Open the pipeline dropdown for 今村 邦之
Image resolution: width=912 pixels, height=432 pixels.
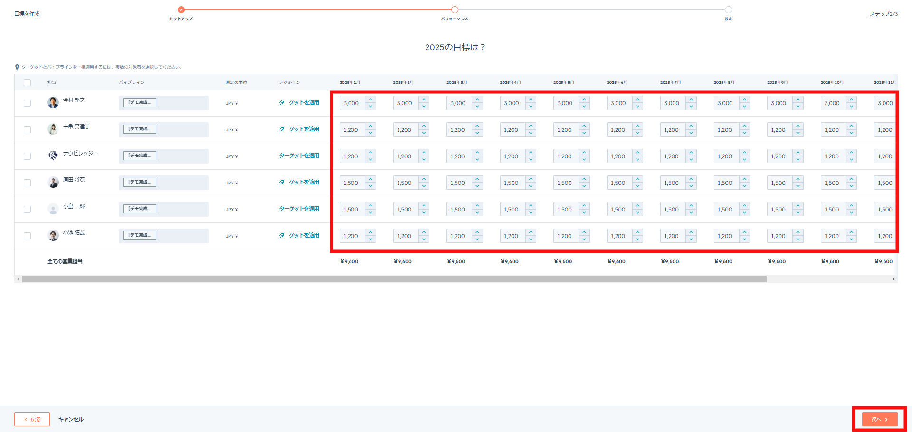pos(163,103)
